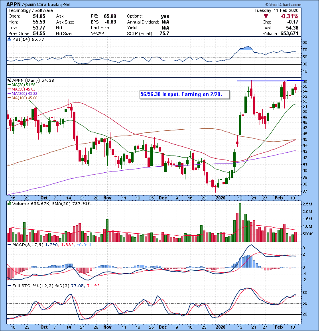
Task: Click the 2020 label on the bottom date axis
Action: pos(221,327)
